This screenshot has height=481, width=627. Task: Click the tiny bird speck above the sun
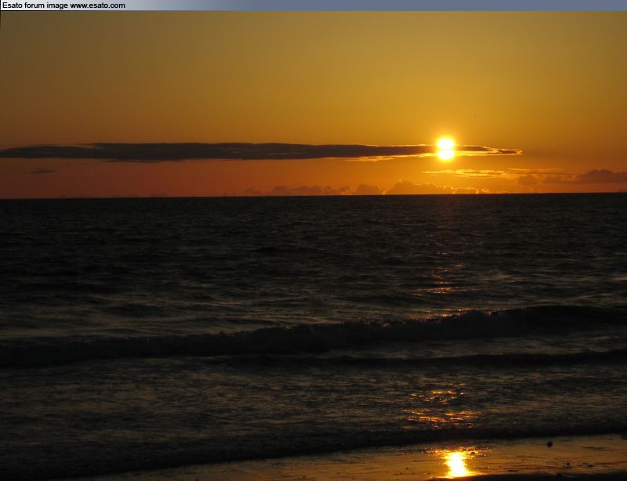click(473, 118)
